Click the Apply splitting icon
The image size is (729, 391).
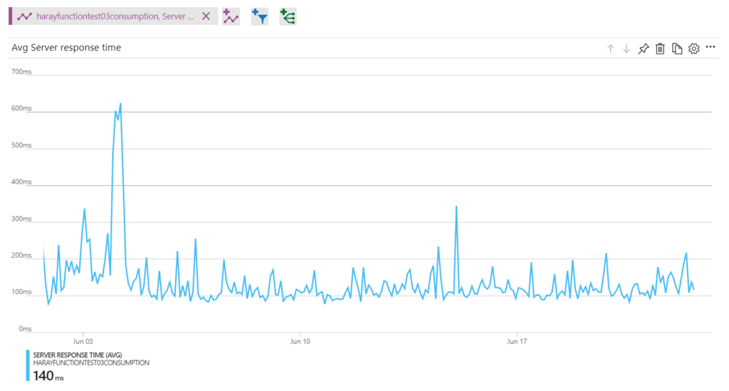point(288,17)
